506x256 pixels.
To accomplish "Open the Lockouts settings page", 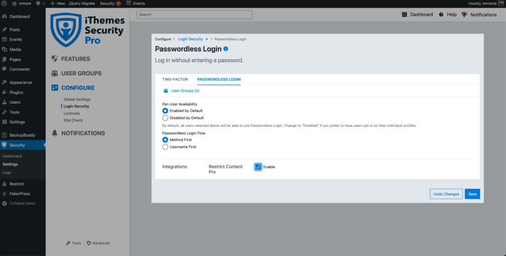I will 72,113.
